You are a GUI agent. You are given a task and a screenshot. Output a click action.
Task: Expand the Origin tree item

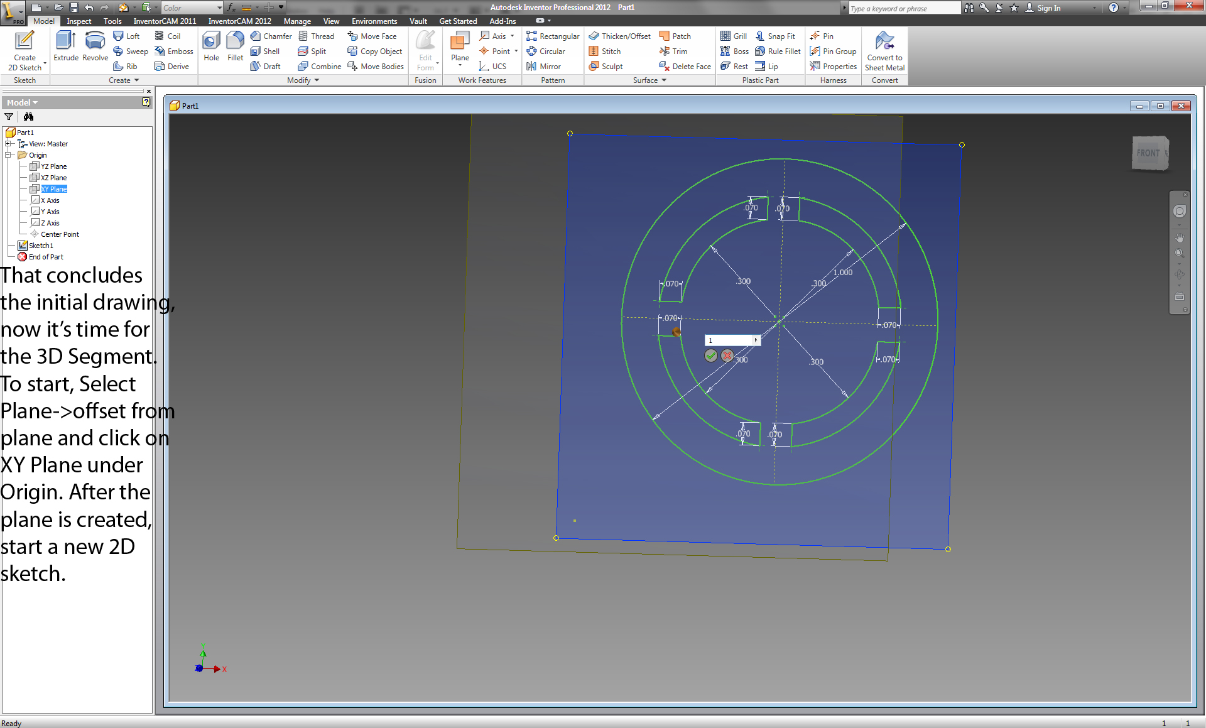click(x=7, y=155)
